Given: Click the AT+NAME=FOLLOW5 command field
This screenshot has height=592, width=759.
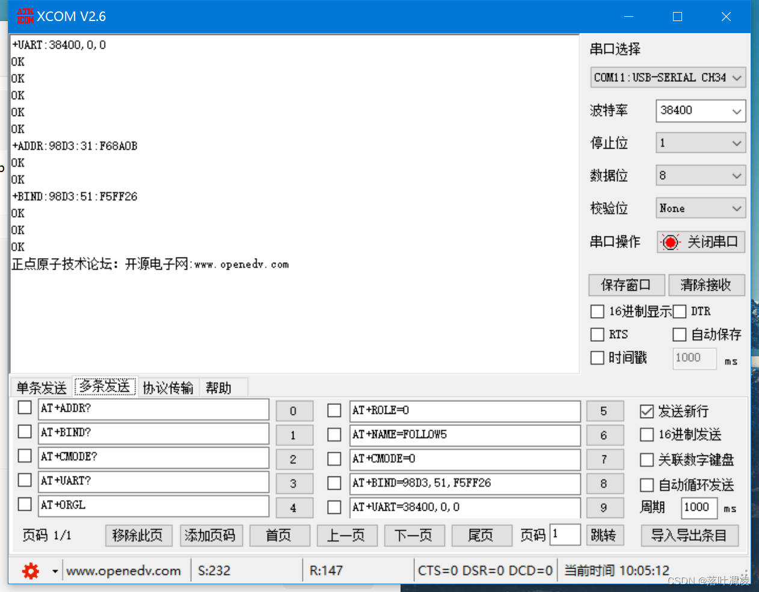Looking at the screenshot, I should (x=465, y=435).
